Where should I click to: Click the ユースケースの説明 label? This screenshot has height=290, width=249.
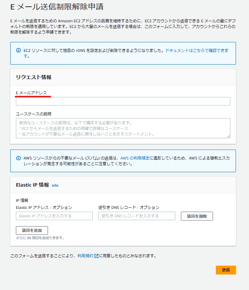coord(34,114)
